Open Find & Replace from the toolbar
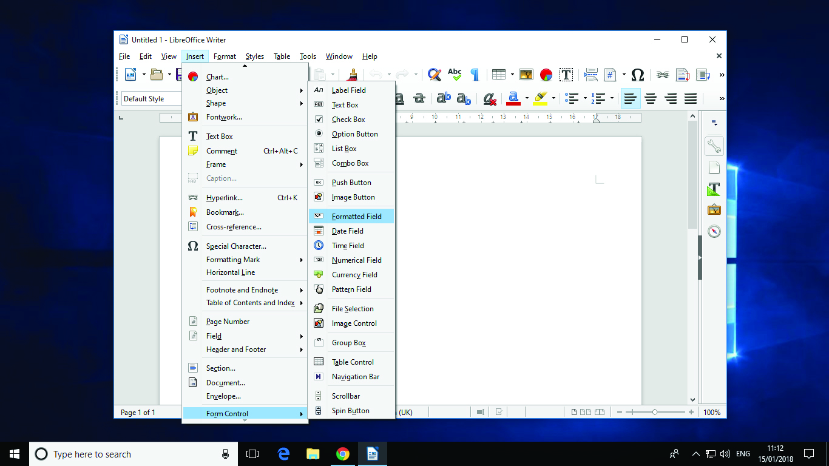Viewport: 829px width, 466px height. (x=434, y=75)
